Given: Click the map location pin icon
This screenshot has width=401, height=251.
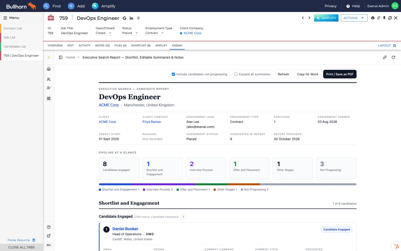Looking at the screenshot, I should (x=138, y=18).
